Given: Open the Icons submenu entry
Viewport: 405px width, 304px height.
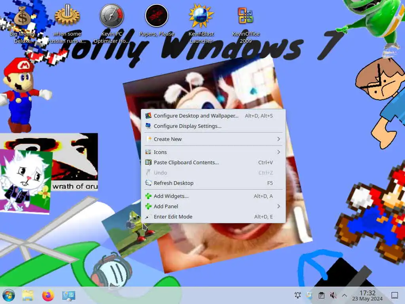Looking at the screenshot, I should 213,152.
